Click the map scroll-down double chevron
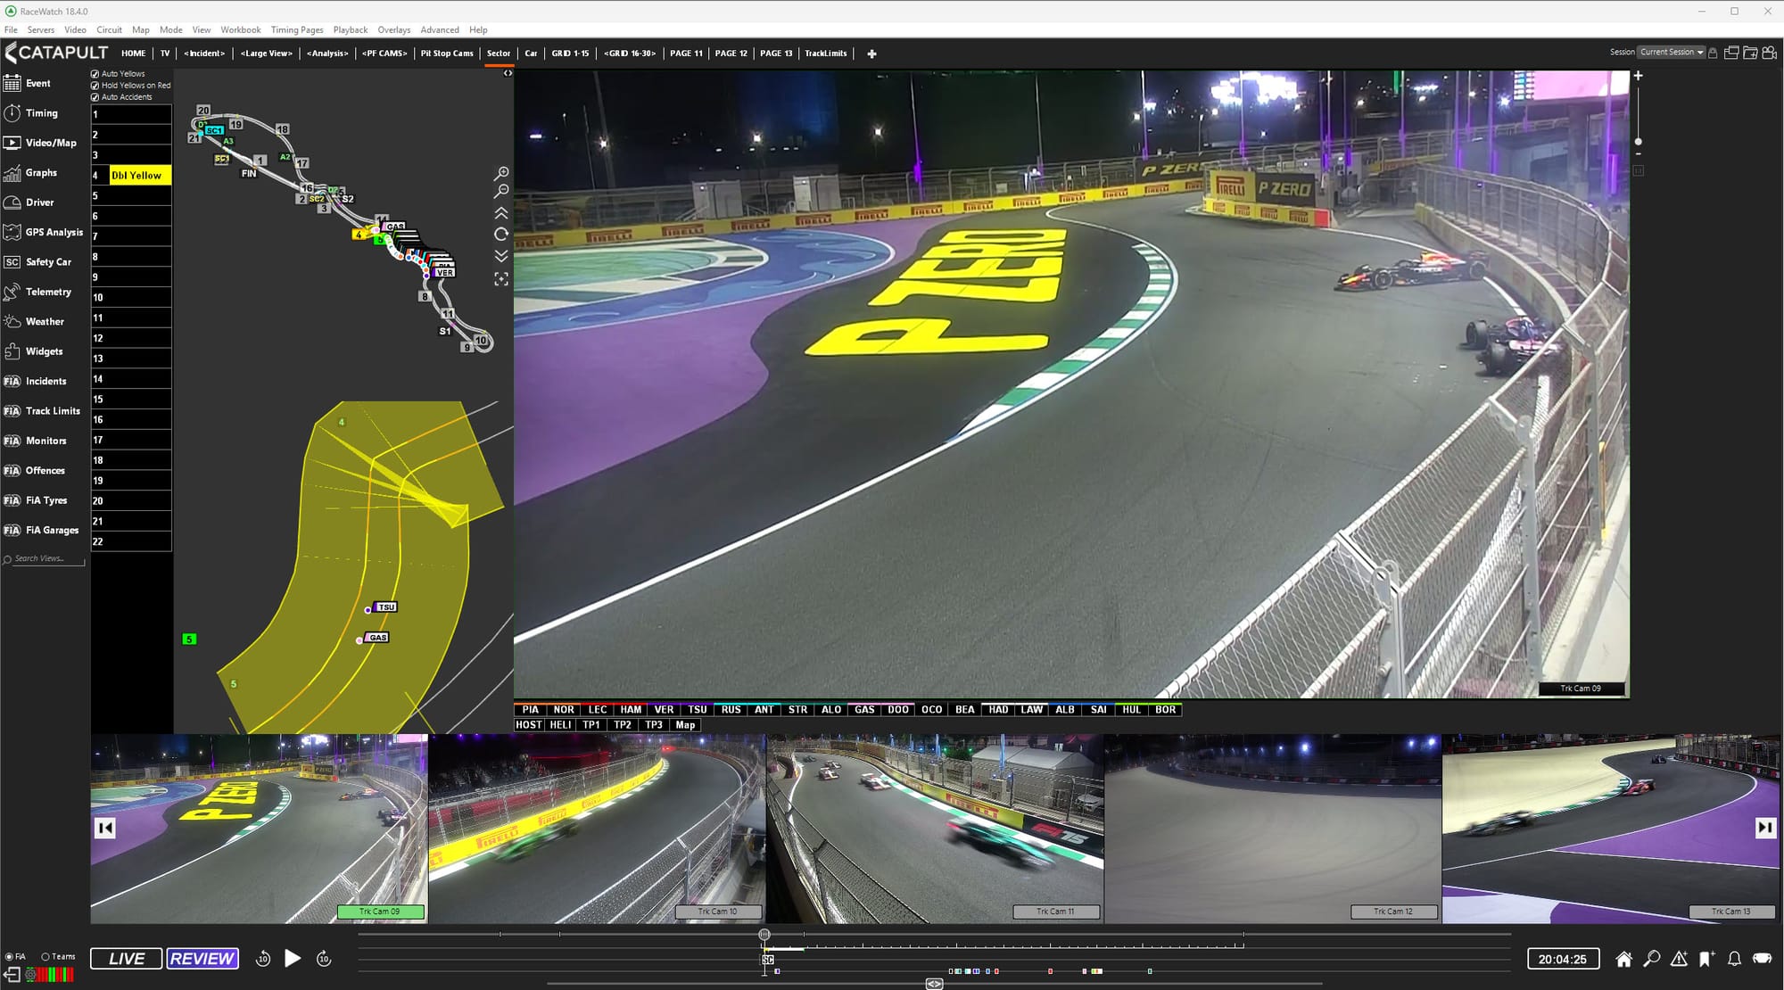The height and width of the screenshot is (990, 1784). click(501, 256)
